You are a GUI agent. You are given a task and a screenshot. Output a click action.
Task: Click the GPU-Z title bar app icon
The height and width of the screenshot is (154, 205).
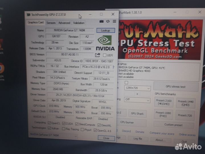28,15
